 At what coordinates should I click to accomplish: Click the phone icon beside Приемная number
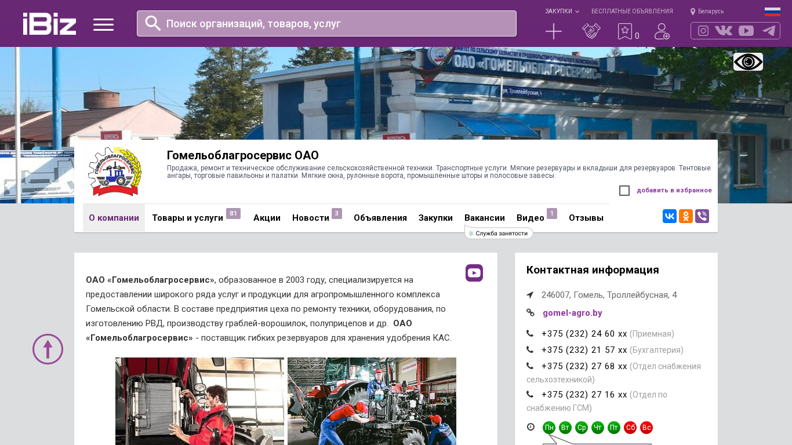coord(530,334)
